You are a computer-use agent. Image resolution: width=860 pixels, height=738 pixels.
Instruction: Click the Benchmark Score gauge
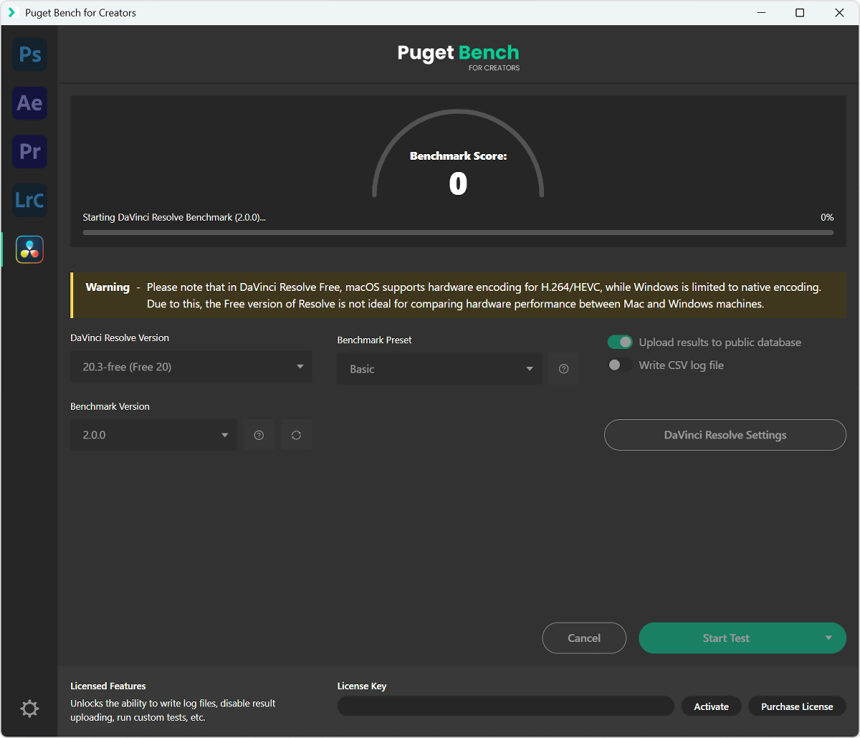(458, 155)
